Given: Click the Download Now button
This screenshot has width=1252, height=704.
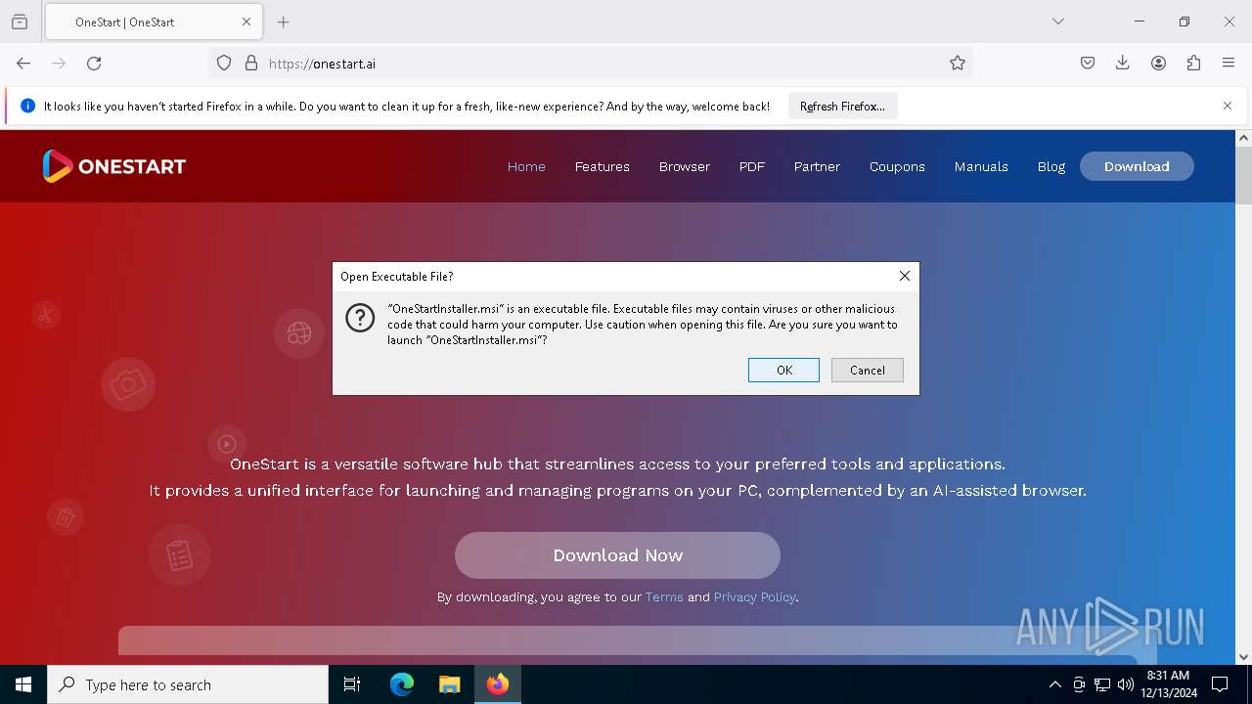Looking at the screenshot, I should pos(617,555).
